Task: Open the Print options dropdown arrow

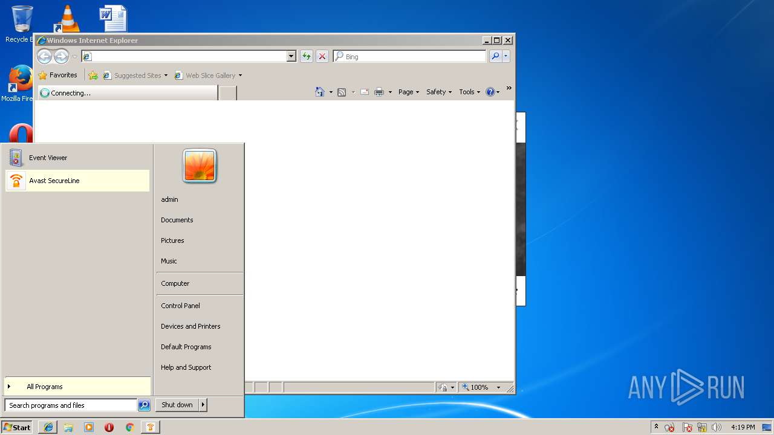Action: click(x=390, y=92)
